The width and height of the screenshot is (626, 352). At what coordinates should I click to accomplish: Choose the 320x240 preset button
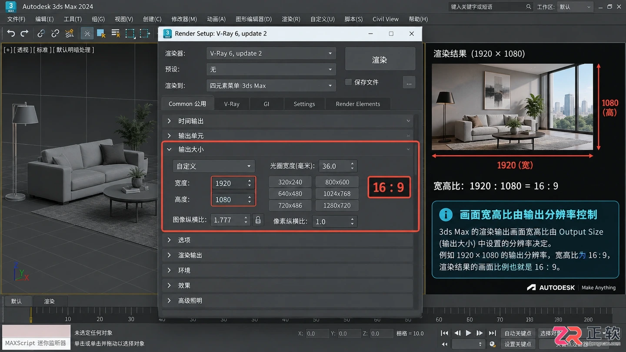[290, 182]
